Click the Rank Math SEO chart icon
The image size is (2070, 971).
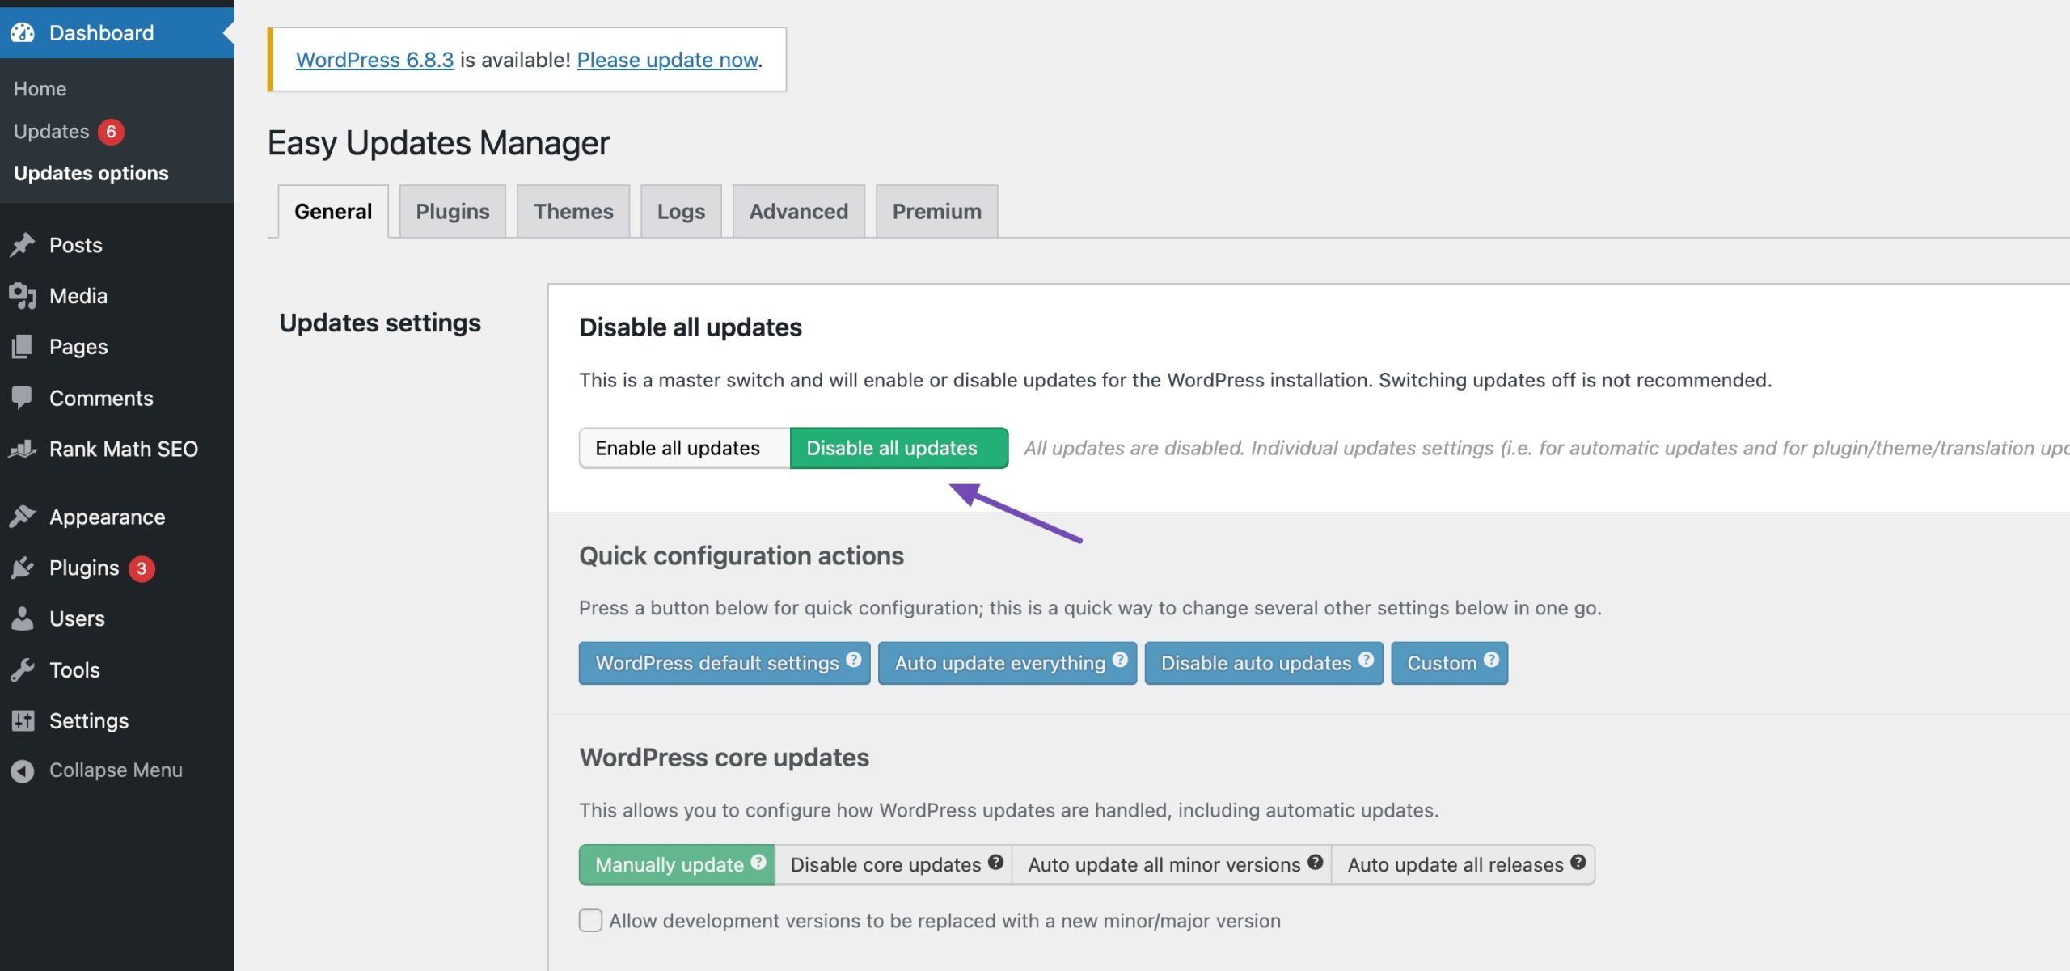pos(23,449)
